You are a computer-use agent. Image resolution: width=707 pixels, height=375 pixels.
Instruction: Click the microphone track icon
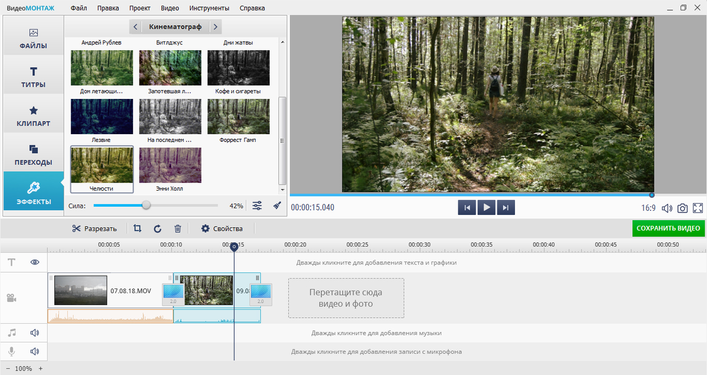pyautogui.click(x=11, y=351)
